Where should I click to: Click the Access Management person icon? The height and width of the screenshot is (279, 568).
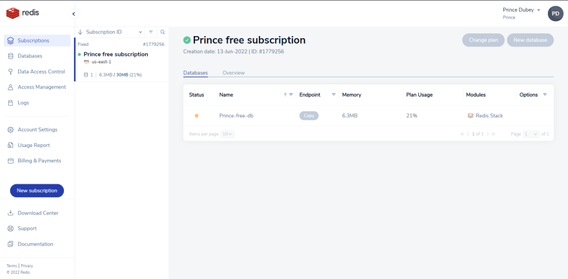[10, 87]
